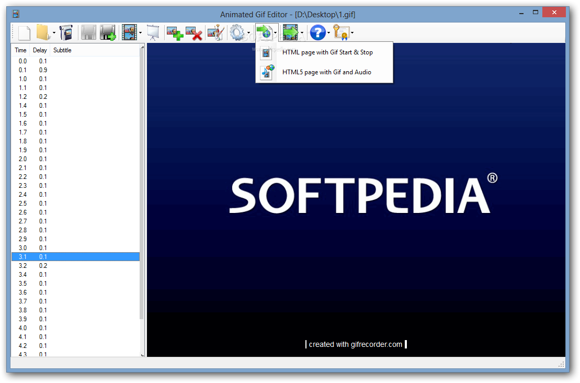Select the frame row at time 3.0
Screen dimensions: 580x383
[75, 248]
